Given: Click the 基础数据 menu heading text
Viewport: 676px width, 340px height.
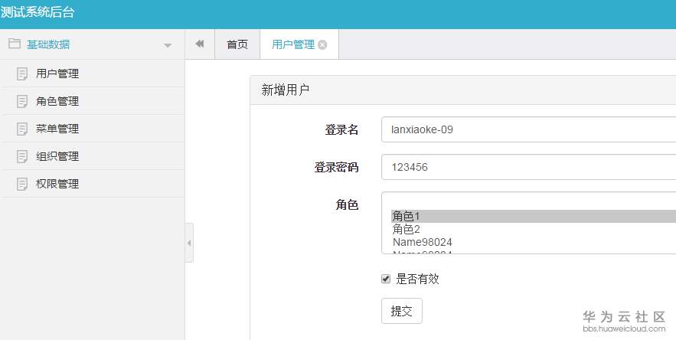Looking at the screenshot, I should (x=48, y=44).
